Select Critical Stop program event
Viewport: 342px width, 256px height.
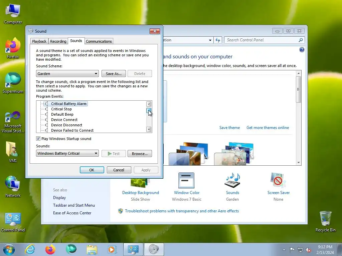pyautogui.click(x=61, y=109)
